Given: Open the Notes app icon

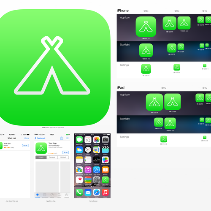Looking at the screenshot, I should pos(79,160).
